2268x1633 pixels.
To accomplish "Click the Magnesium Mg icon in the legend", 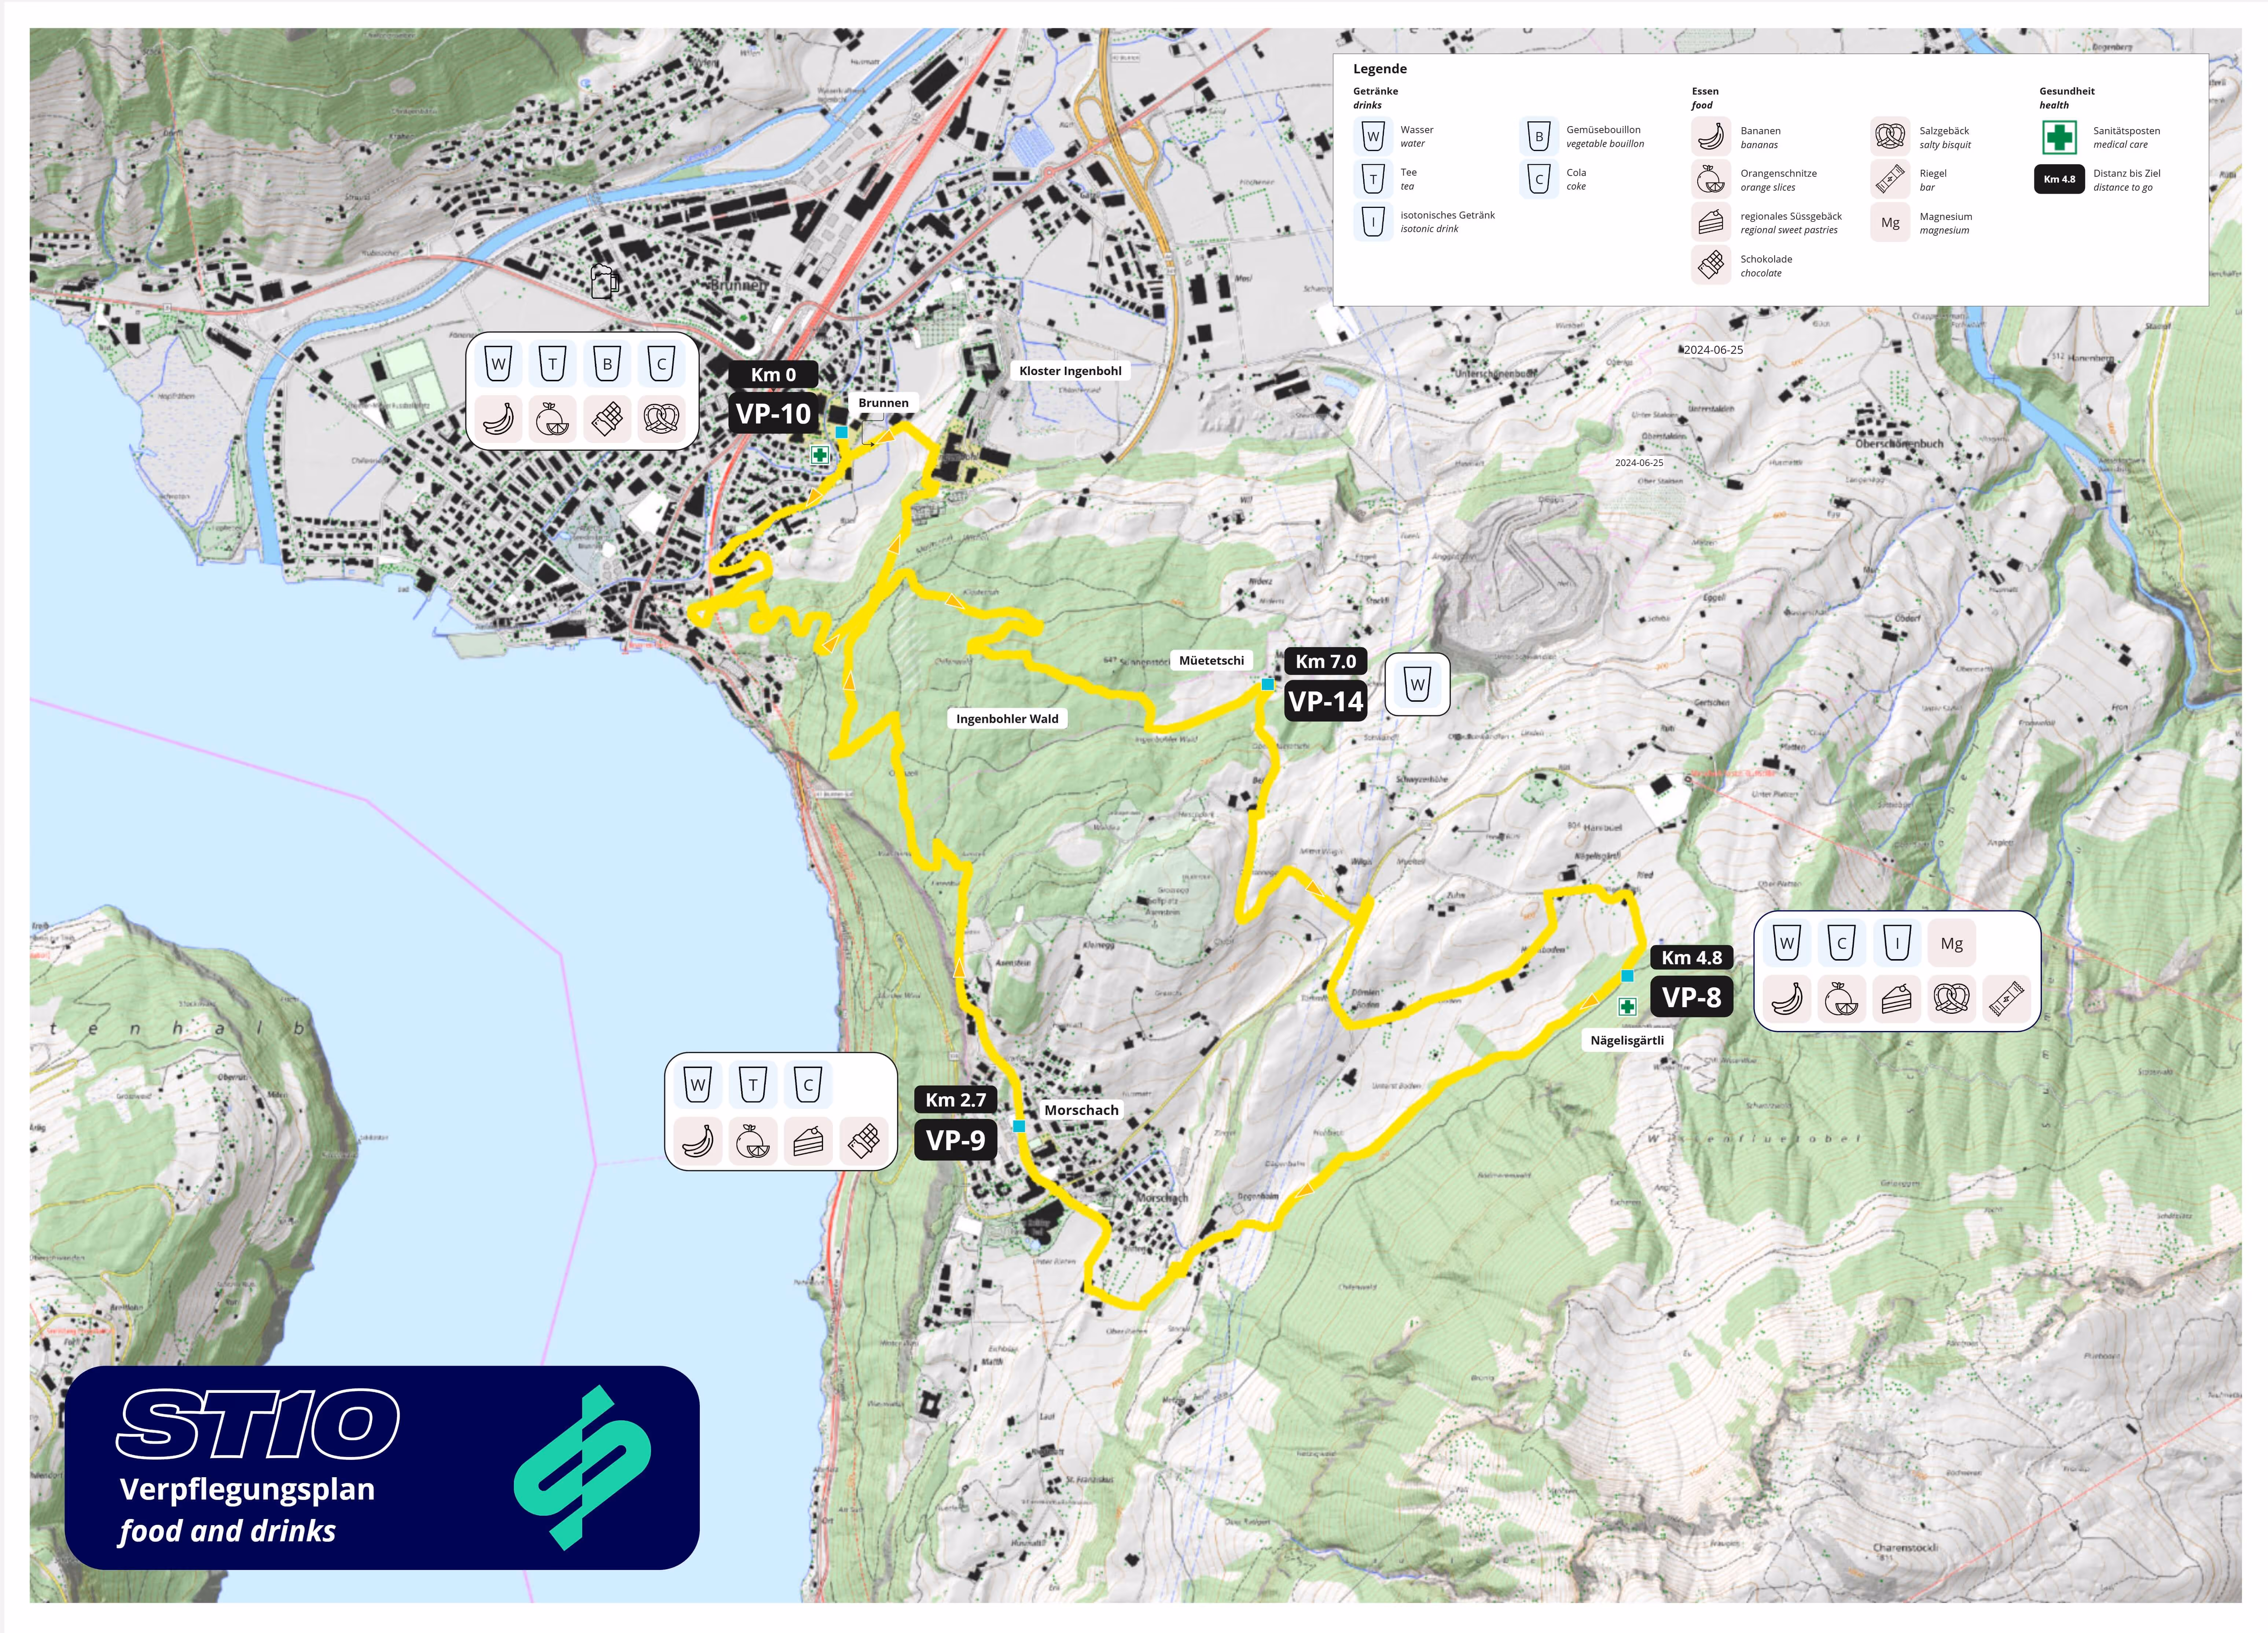I will 1890,222.
